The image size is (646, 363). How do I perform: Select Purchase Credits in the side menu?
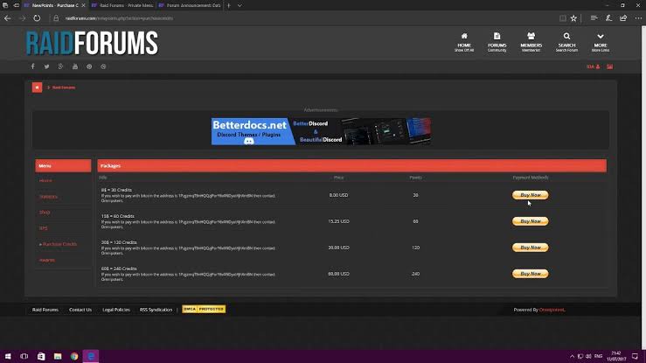click(x=59, y=244)
